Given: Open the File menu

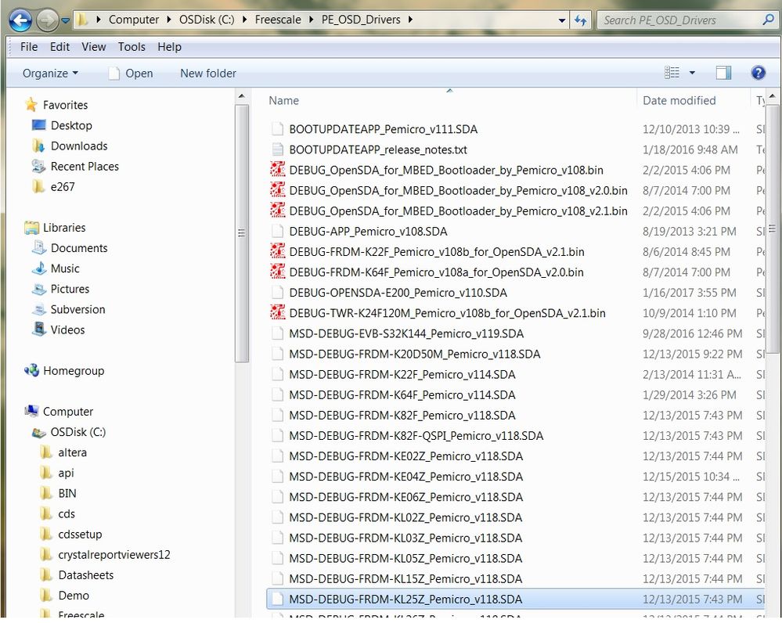Looking at the screenshot, I should [x=29, y=47].
